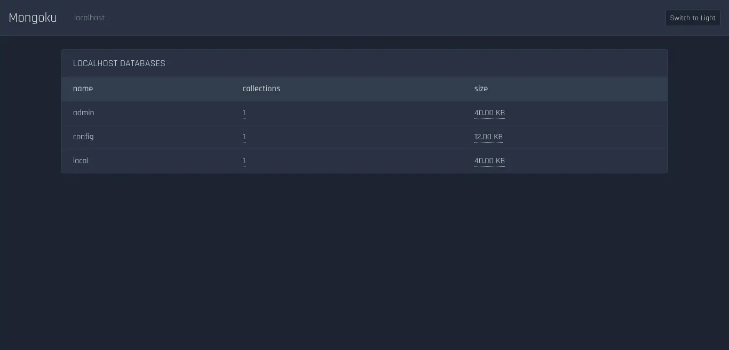Open the admin database

point(84,113)
